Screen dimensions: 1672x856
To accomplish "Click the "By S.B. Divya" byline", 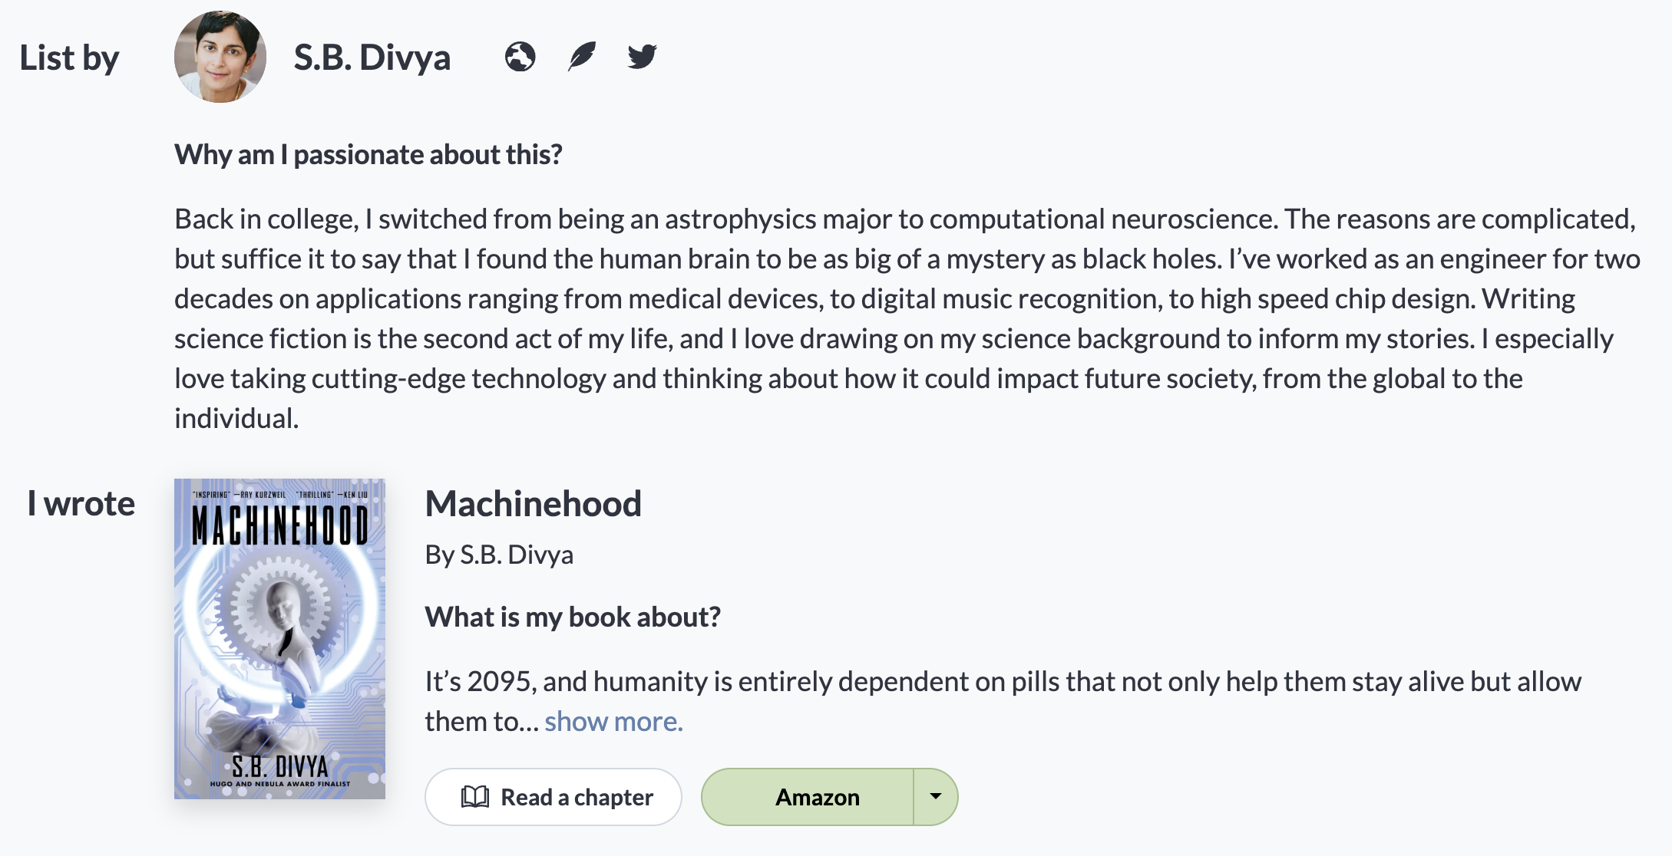I will [x=499, y=555].
